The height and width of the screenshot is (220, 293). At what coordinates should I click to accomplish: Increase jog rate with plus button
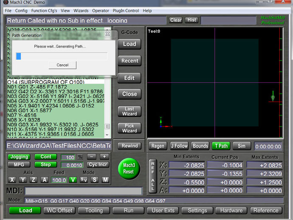[x=104, y=157]
